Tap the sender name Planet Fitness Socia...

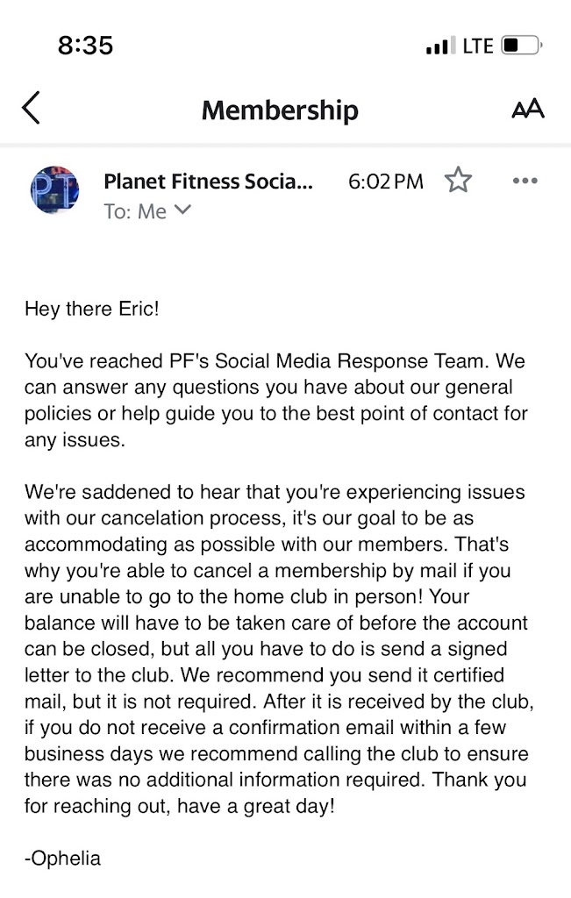pyautogui.click(x=207, y=182)
